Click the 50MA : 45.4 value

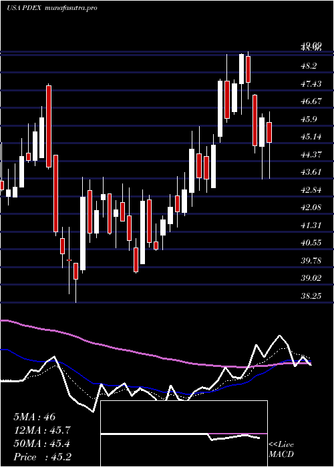point(41,444)
